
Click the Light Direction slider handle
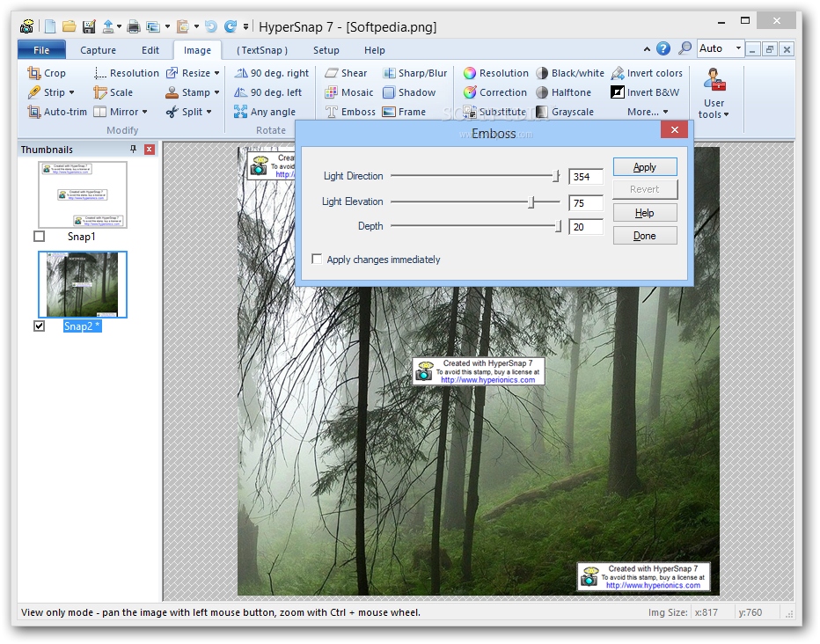[556, 177]
